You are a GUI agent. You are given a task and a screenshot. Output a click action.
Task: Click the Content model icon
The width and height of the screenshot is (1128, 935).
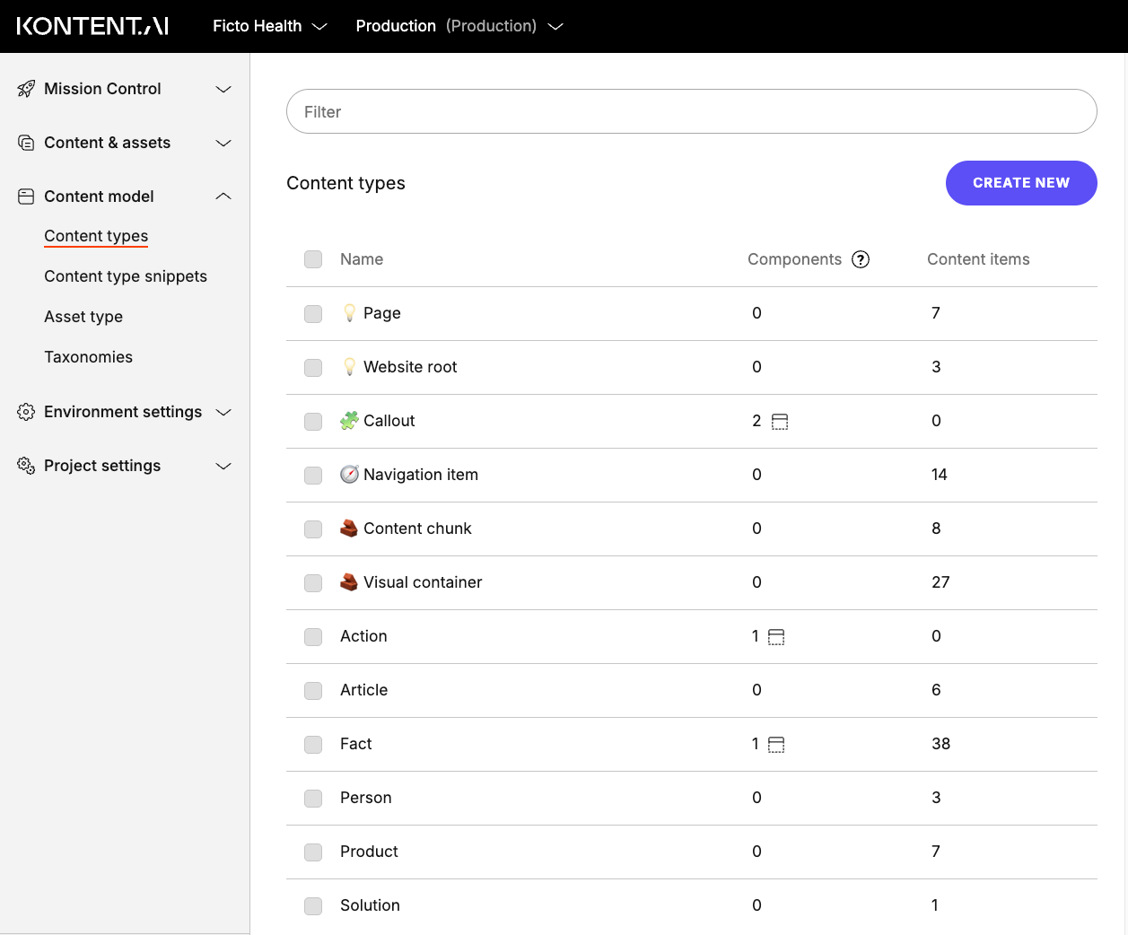(x=26, y=196)
